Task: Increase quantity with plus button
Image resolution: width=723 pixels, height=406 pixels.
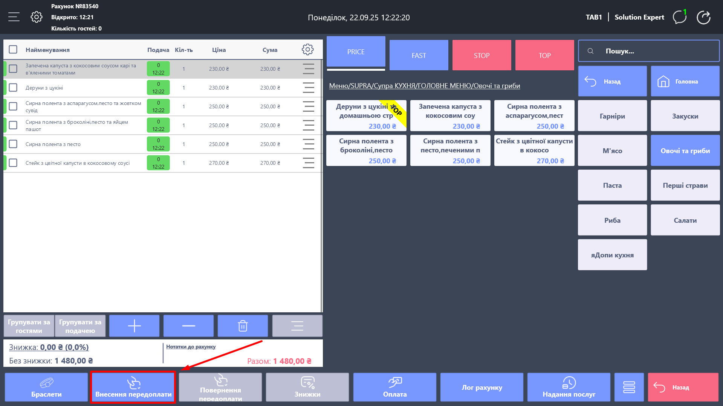Action: [134, 326]
